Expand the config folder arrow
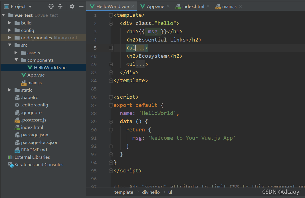 (x=9, y=30)
